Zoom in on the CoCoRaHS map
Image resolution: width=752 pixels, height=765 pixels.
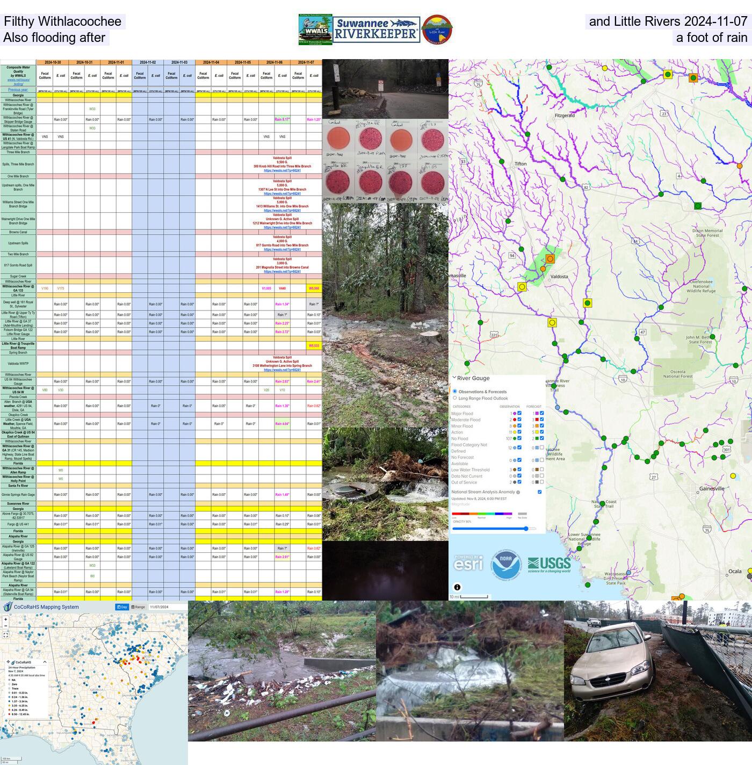click(5, 619)
